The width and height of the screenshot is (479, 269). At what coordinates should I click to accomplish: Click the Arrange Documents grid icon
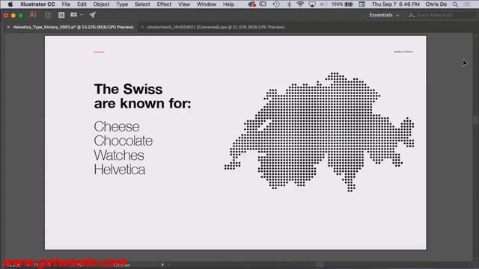[x=73, y=15]
